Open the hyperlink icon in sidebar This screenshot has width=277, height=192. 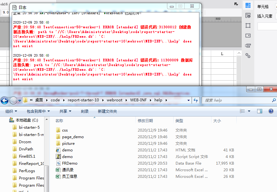tap(248, 56)
